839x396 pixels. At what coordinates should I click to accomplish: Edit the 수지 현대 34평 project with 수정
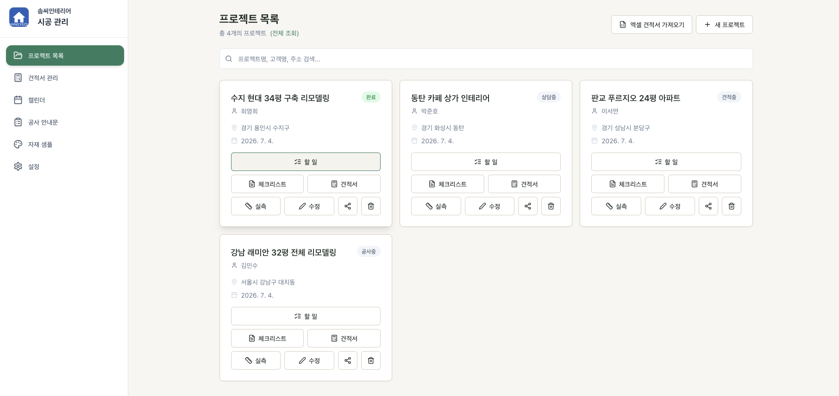pos(309,206)
